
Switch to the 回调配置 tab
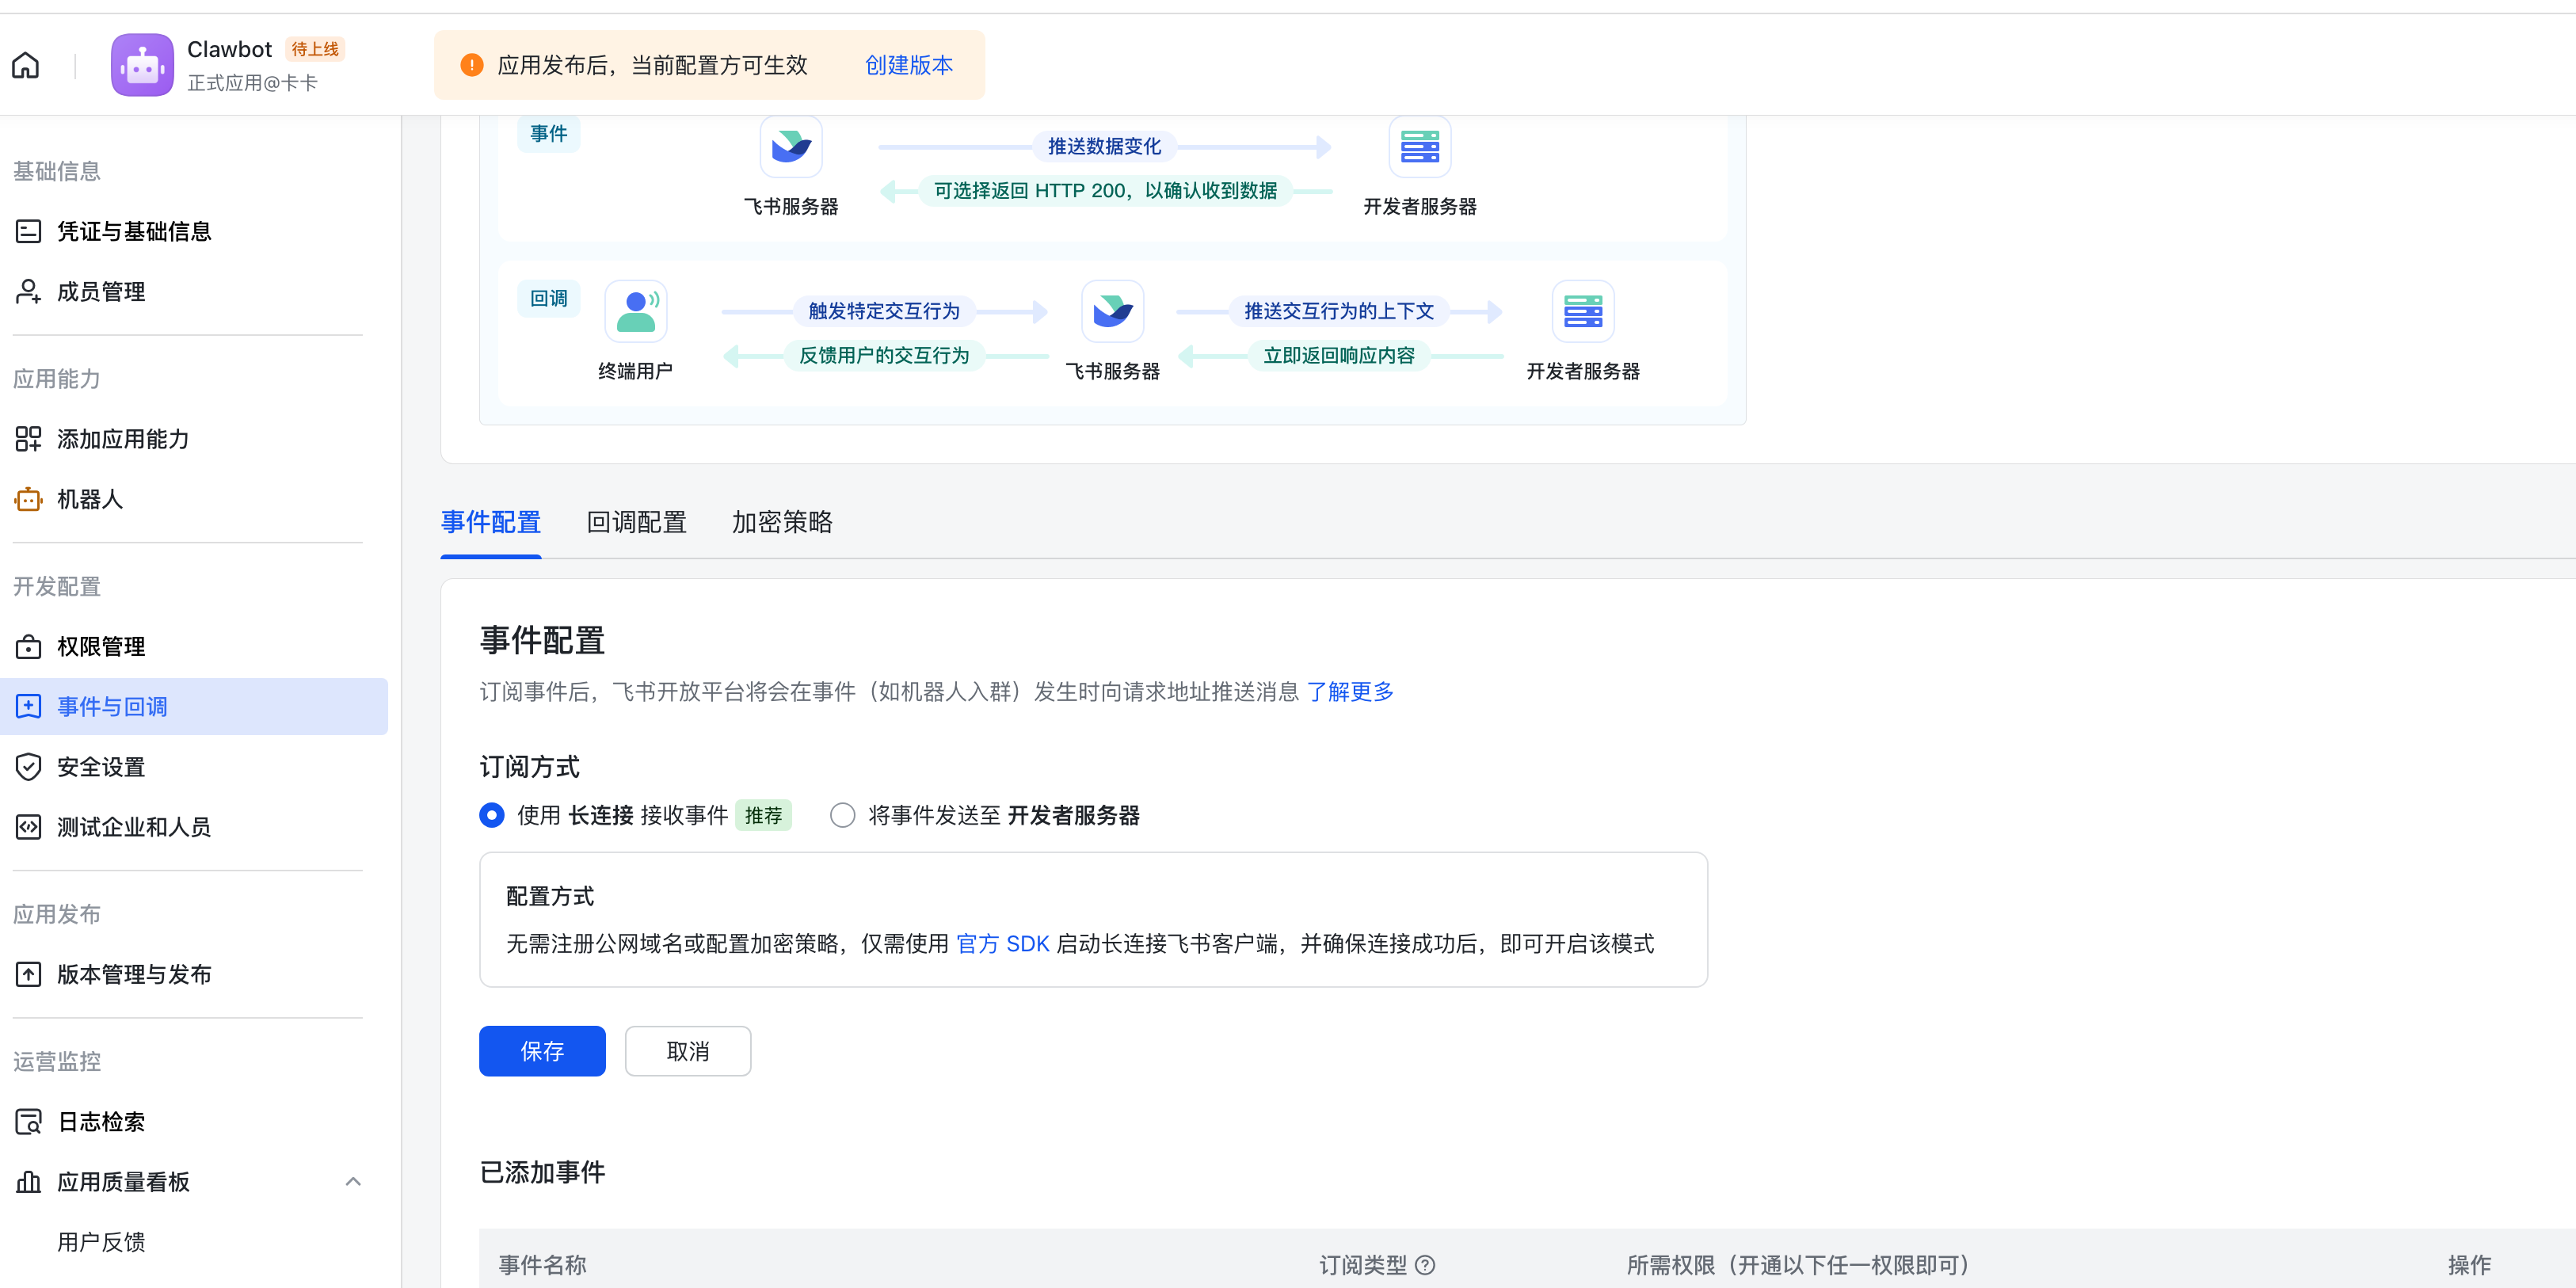click(x=636, y=522)
